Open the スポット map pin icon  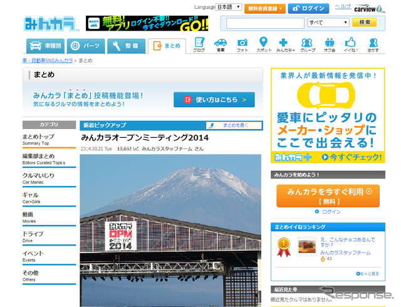(264, 44)
